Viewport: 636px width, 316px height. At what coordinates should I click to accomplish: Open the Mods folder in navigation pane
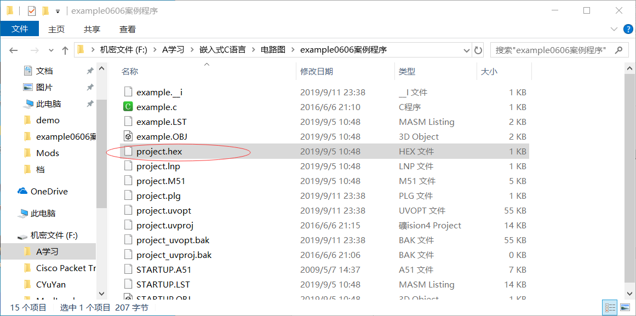point(48,153)
